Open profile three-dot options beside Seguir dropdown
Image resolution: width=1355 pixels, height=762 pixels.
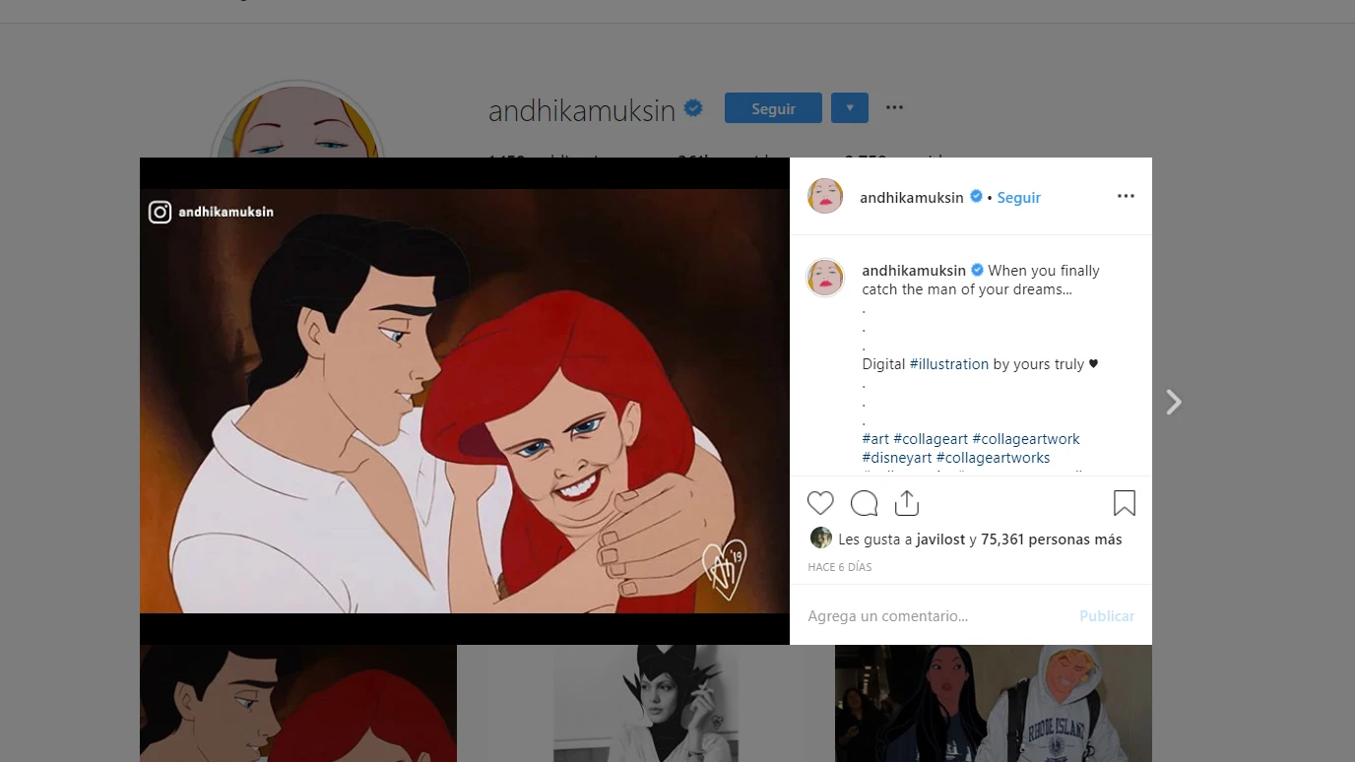tap(894, 107)
